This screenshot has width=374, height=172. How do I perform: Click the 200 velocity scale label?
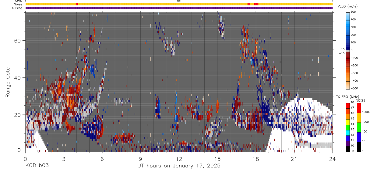[353, 35]
